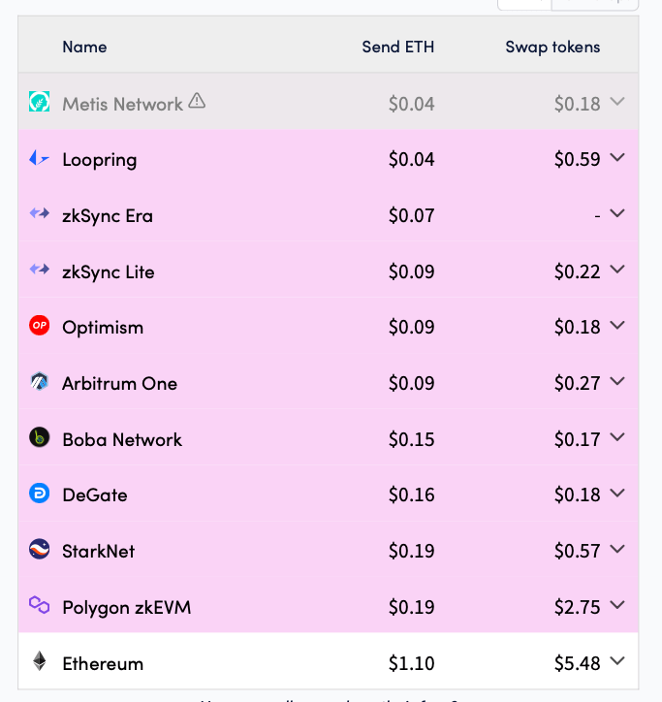Expand the Ethereum row chevron
The image size is (662, 702).
tap(617, 661)
